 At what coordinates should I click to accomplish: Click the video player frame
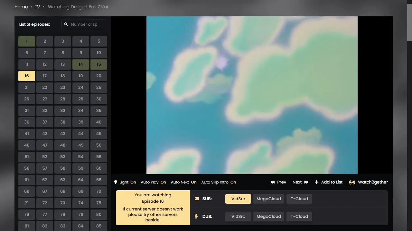pyautogui.click(x=252, y=95)
